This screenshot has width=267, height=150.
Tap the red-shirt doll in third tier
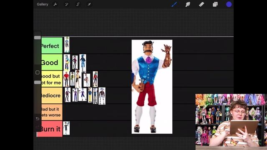tap(66, 79)
